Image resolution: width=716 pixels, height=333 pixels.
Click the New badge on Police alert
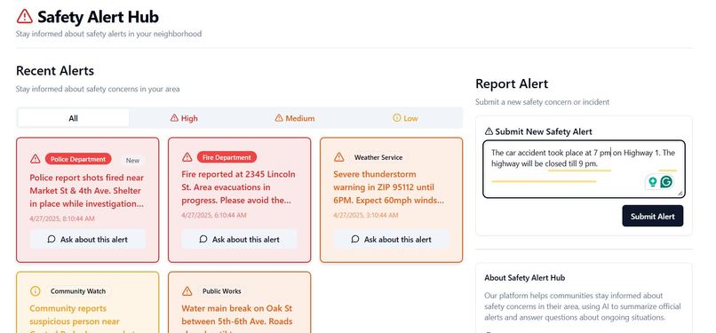[x=133, y=160]
